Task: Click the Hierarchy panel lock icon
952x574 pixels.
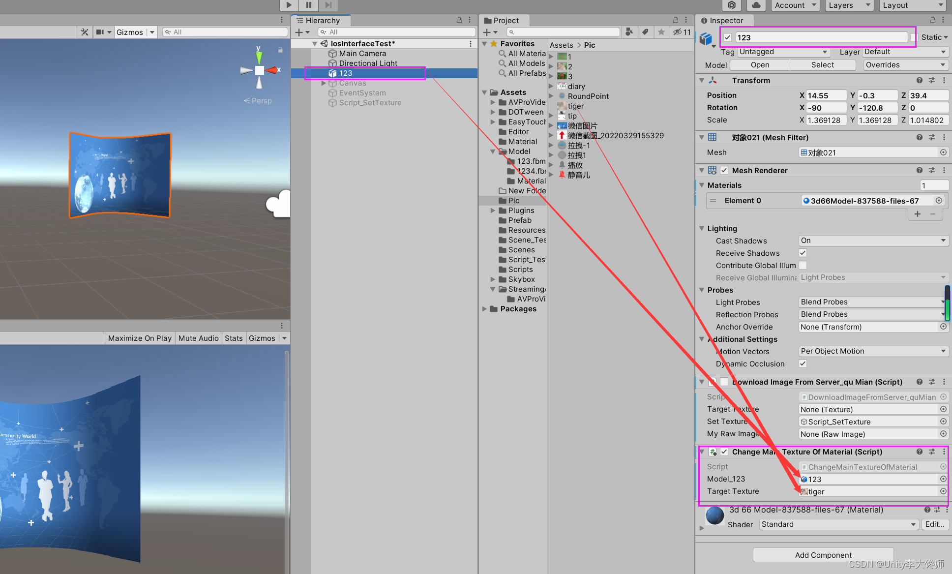Action: [459, 20]
